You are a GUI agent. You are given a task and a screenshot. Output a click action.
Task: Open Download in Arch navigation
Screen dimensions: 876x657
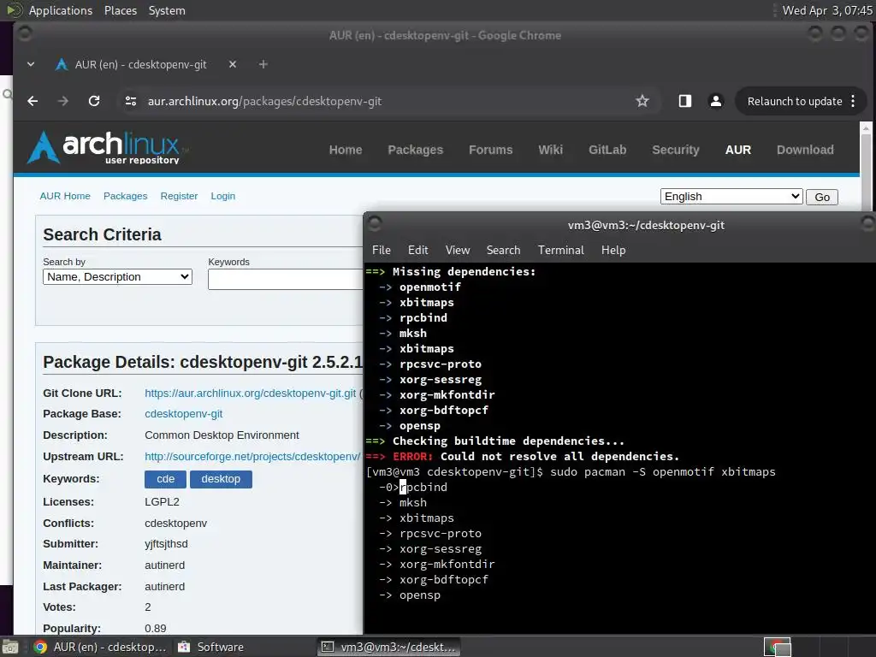[x=805, y=150]
